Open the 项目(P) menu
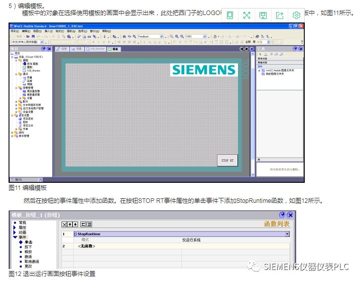360x282 pixels. [x=15, y=31]
